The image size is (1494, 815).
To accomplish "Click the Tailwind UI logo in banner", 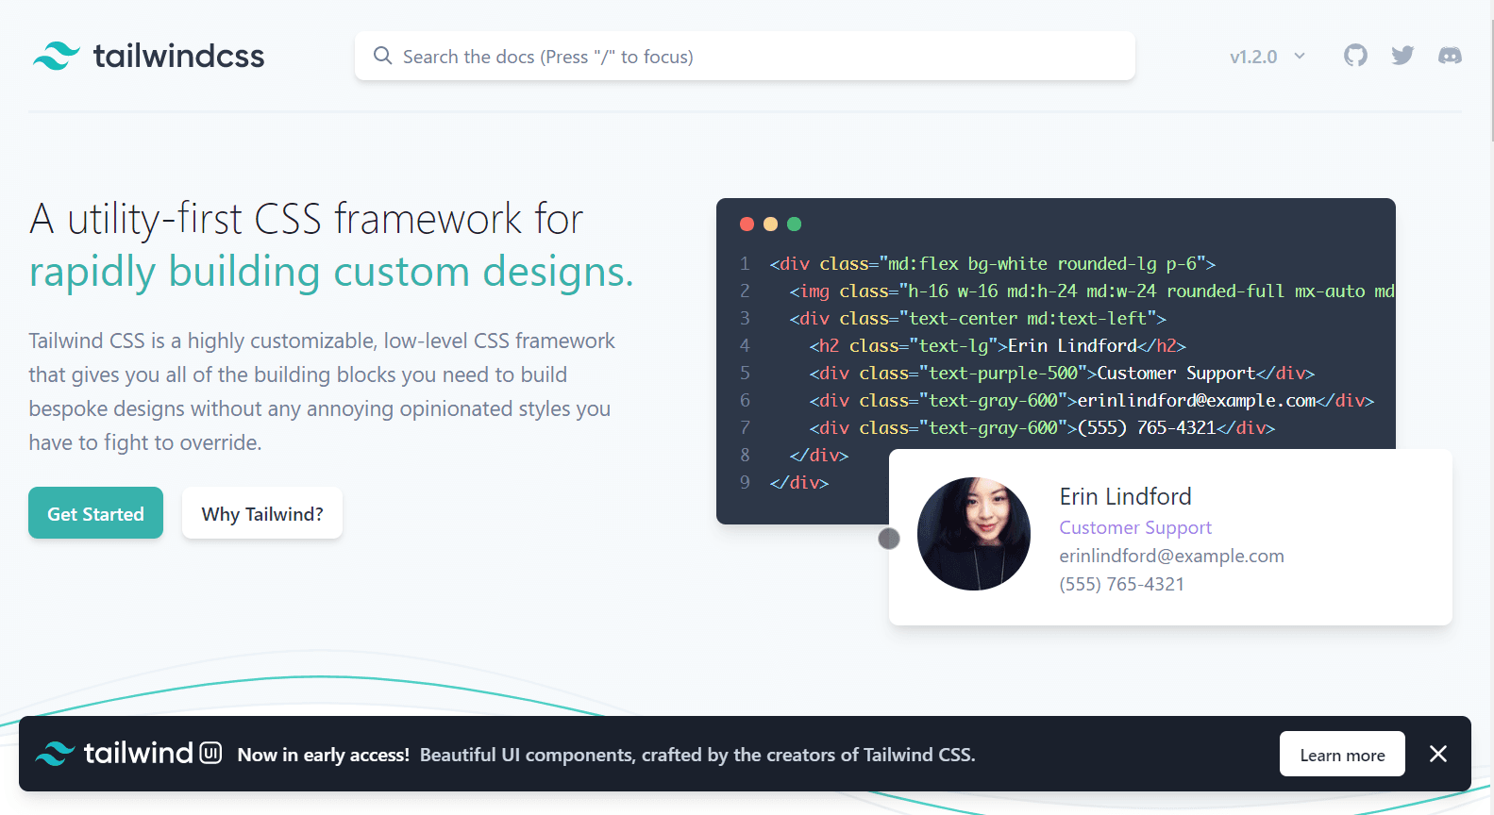I will click(128, 753).
